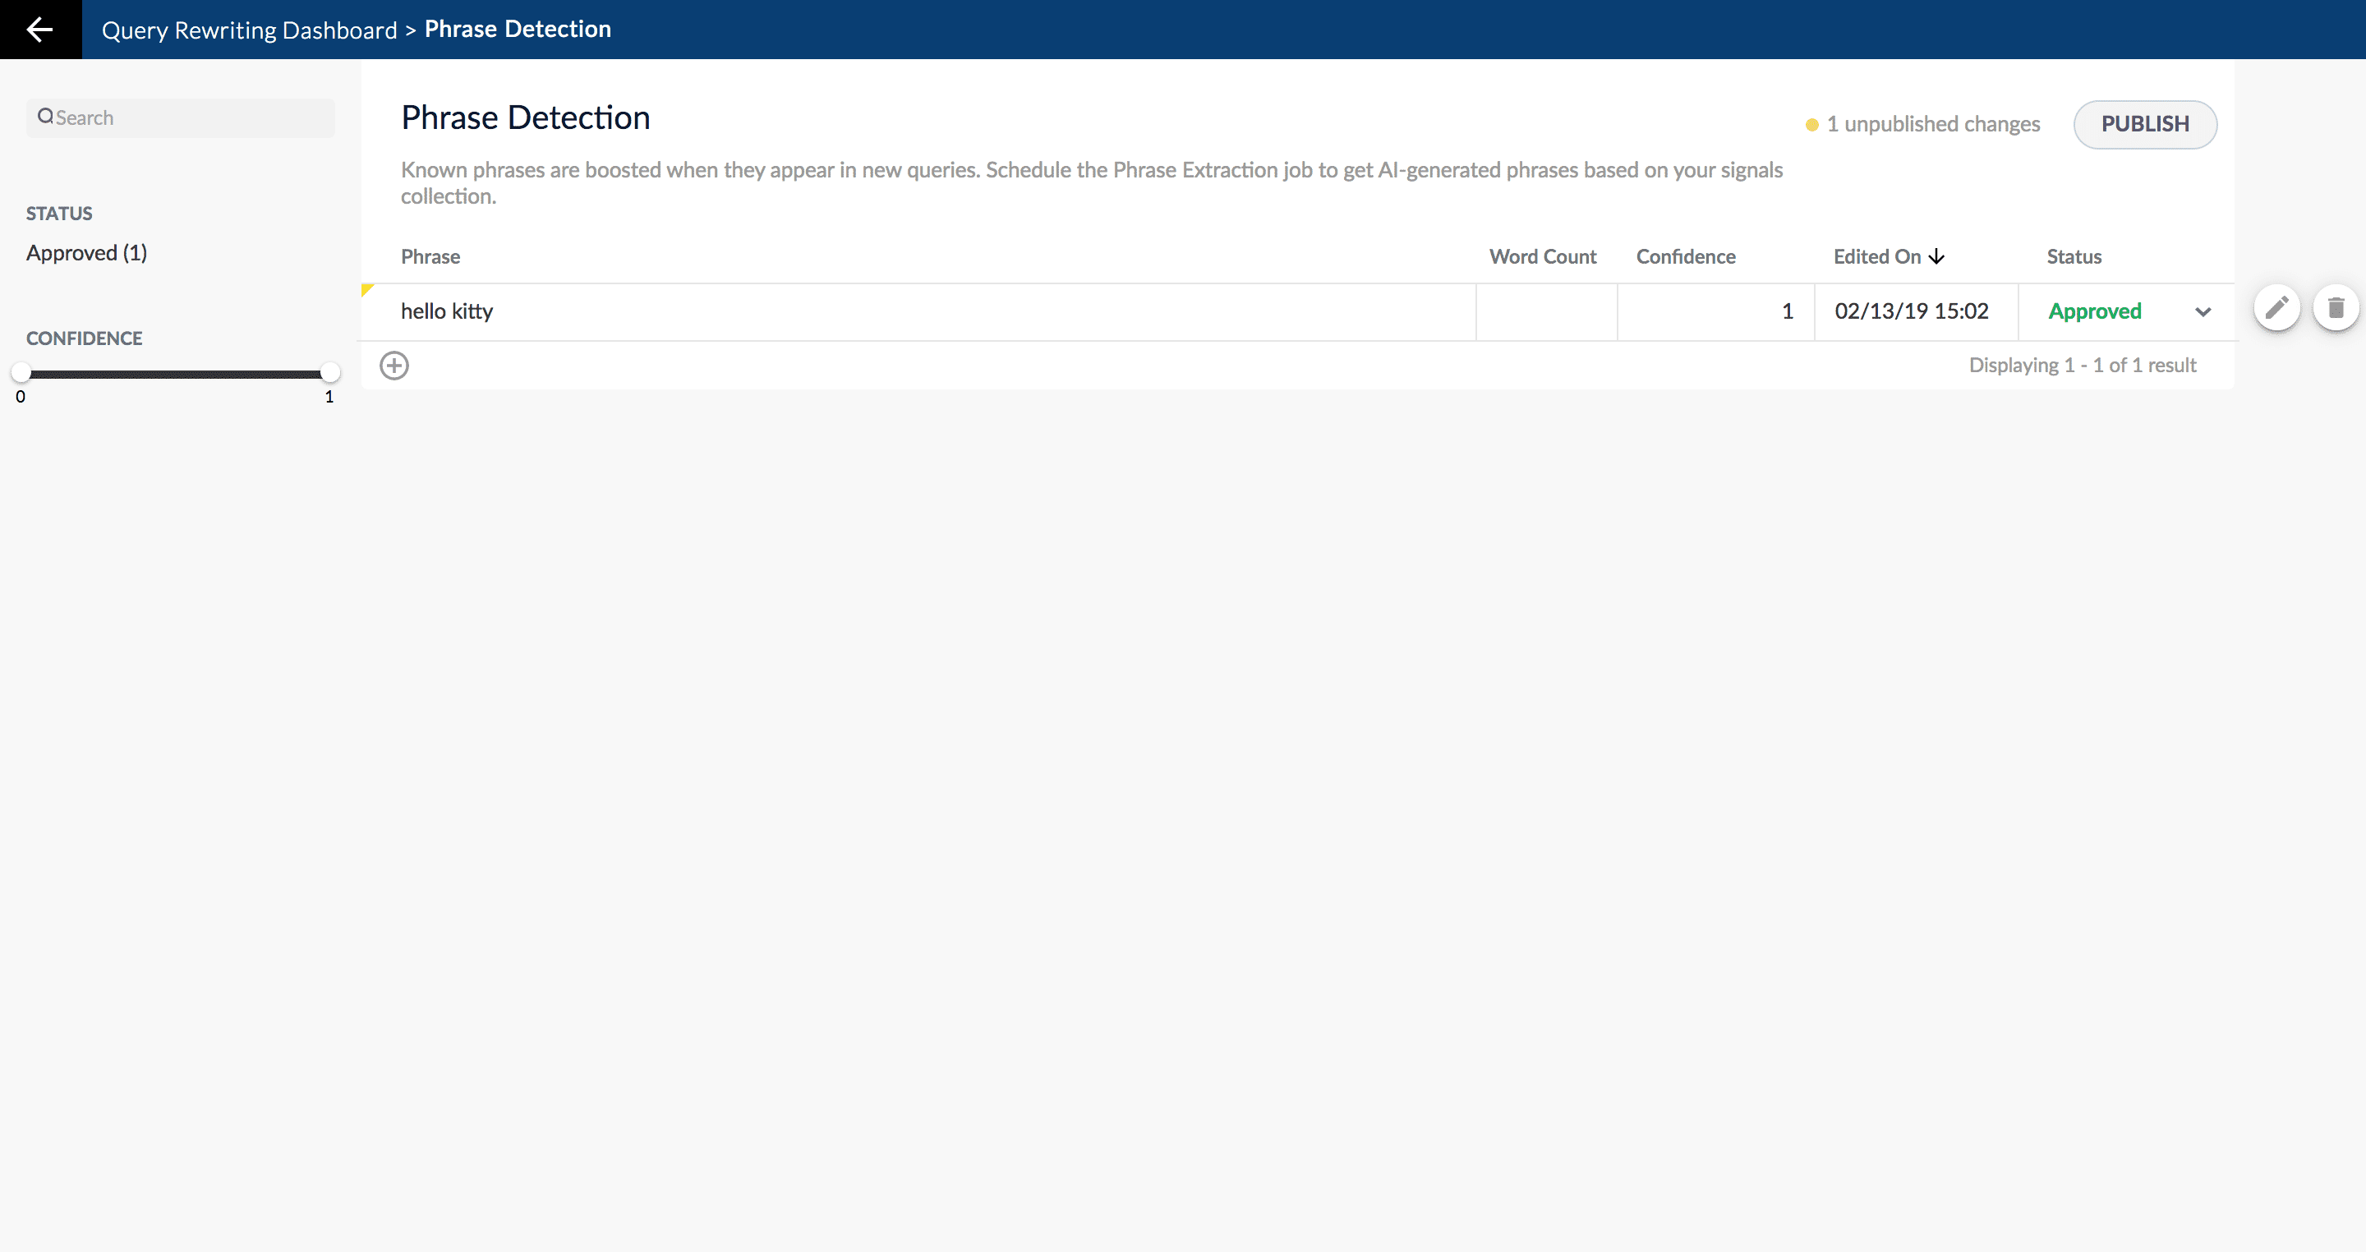
Task: Click the confidence slider maximum handle
Action: (x=329, y=372)
